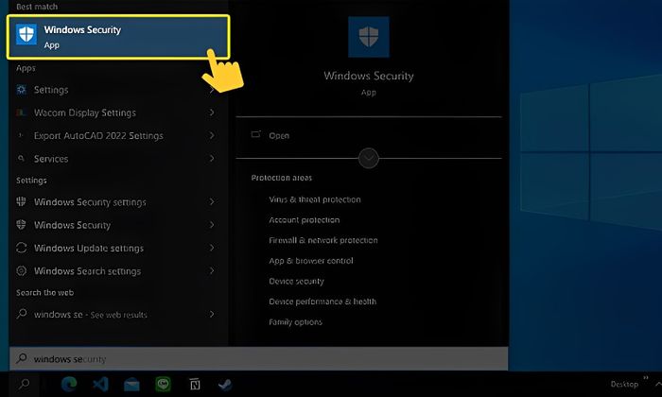This screenshot has width=662, height=397.
Task: Open Device performance & health area
Action: click(322, 302)
